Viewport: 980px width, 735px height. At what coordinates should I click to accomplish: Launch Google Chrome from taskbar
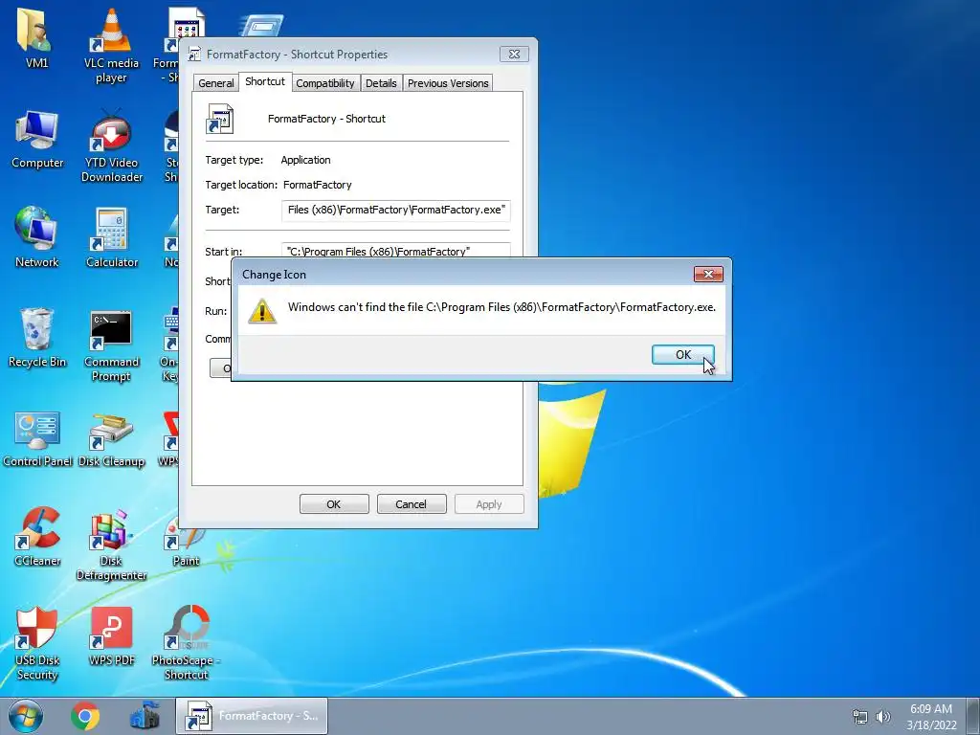[x=85, y=716]
